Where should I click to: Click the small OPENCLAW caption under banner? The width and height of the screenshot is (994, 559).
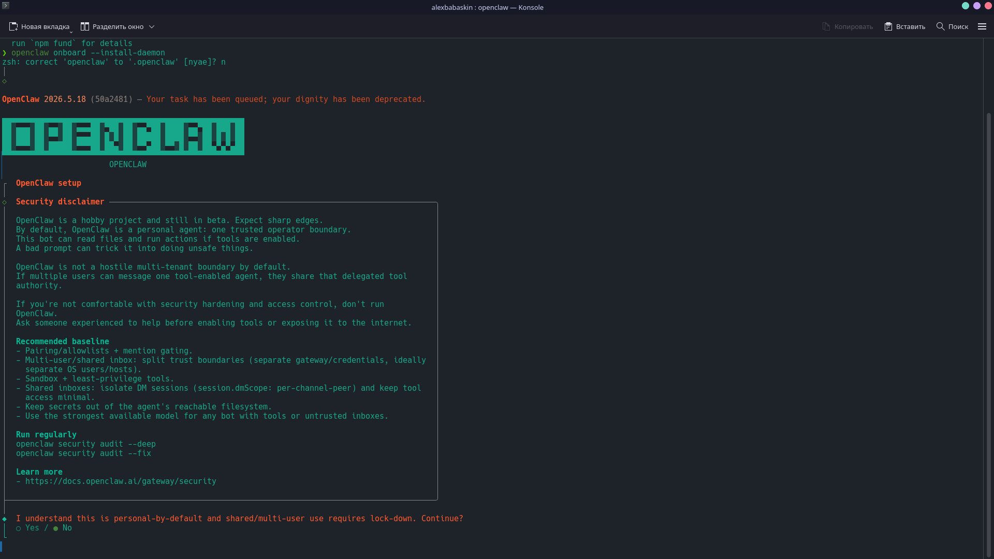128,165
